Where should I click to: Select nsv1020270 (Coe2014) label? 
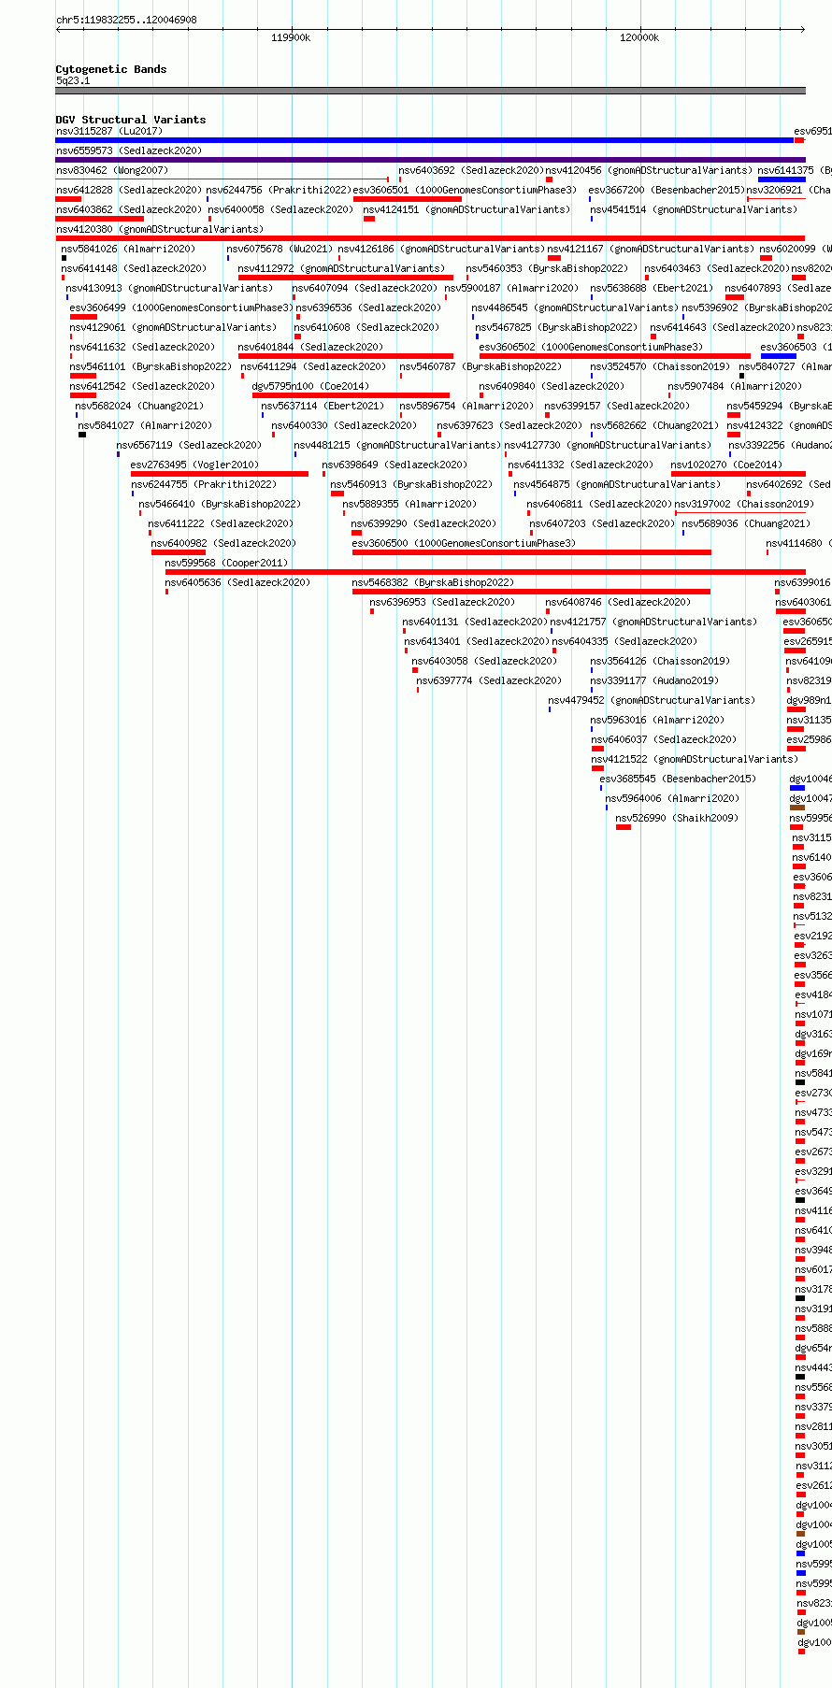pyautogui.click(x=726, y=465)
